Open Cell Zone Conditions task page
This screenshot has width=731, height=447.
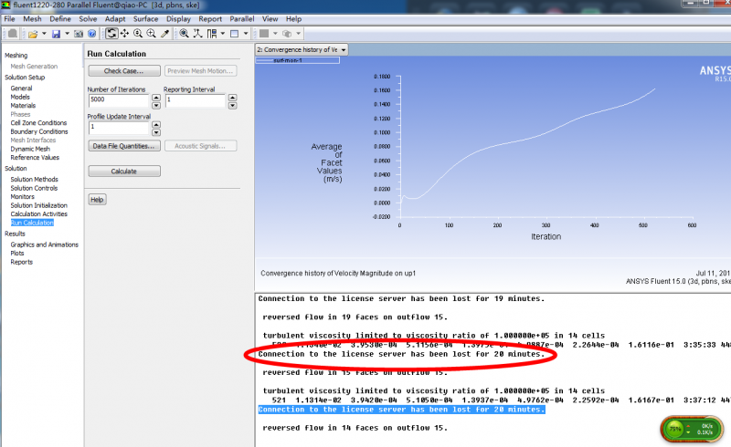(38, 123)
